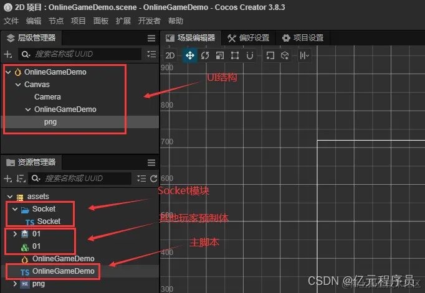Viewport: 425px width, 293px height.
Task: Open the 面板 menu
Action: (x=101, y=21)
